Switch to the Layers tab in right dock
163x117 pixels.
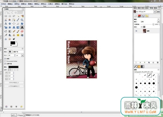136,16
